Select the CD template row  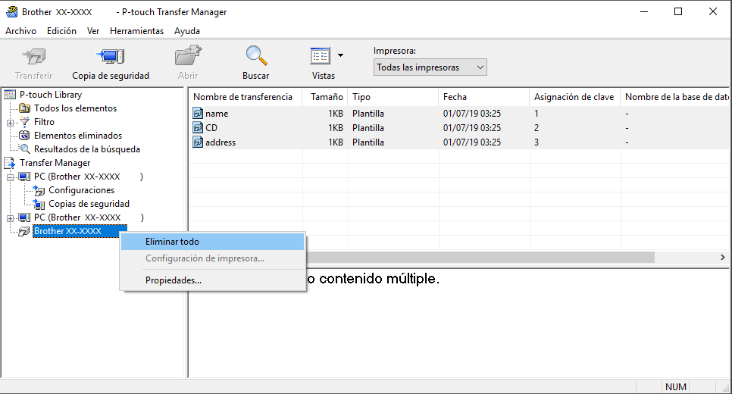pos(459,128)
